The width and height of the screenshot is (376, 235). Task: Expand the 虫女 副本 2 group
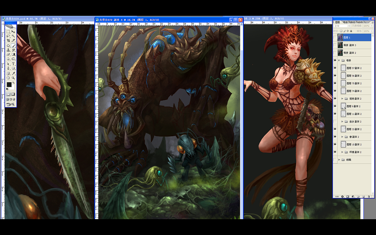(342, 122)
